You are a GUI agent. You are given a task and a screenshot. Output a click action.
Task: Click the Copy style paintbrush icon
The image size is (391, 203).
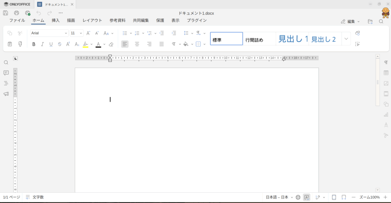pos(20,44)
